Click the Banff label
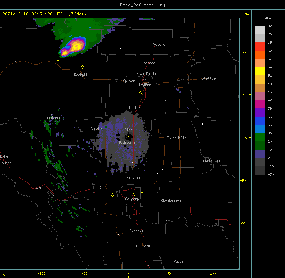285x278 pixels. [x=41, y=187]
